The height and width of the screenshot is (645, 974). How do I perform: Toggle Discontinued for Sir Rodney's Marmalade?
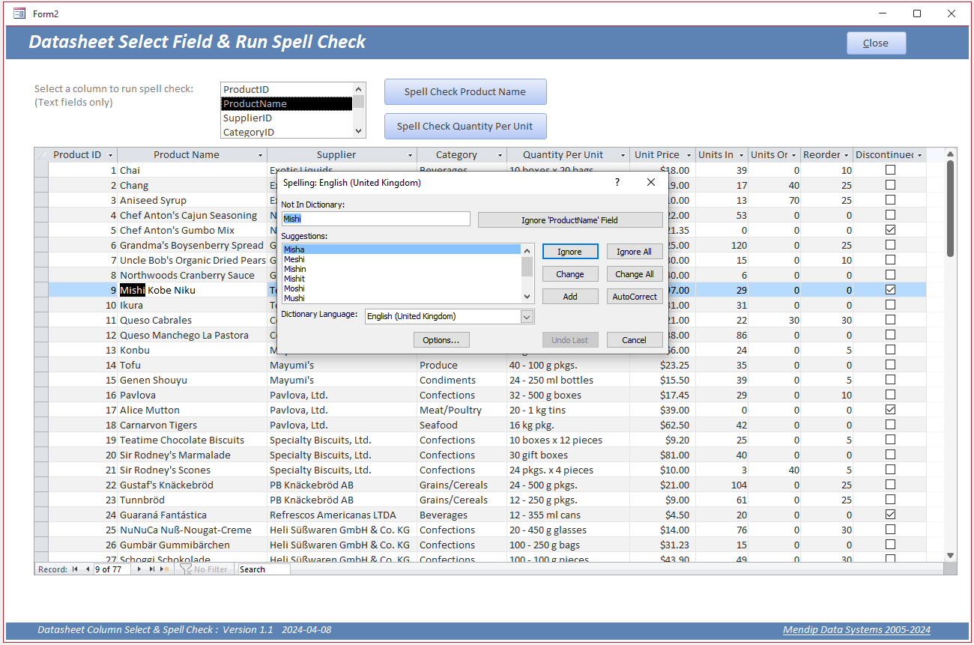(890, 455)
